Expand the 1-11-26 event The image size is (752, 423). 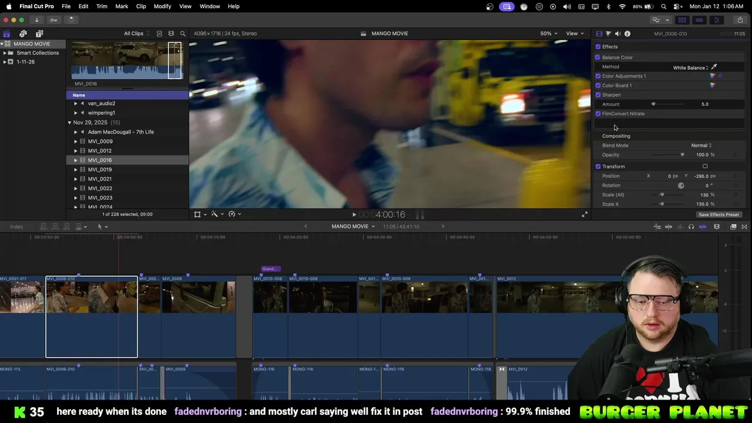[x=5, y=62]
